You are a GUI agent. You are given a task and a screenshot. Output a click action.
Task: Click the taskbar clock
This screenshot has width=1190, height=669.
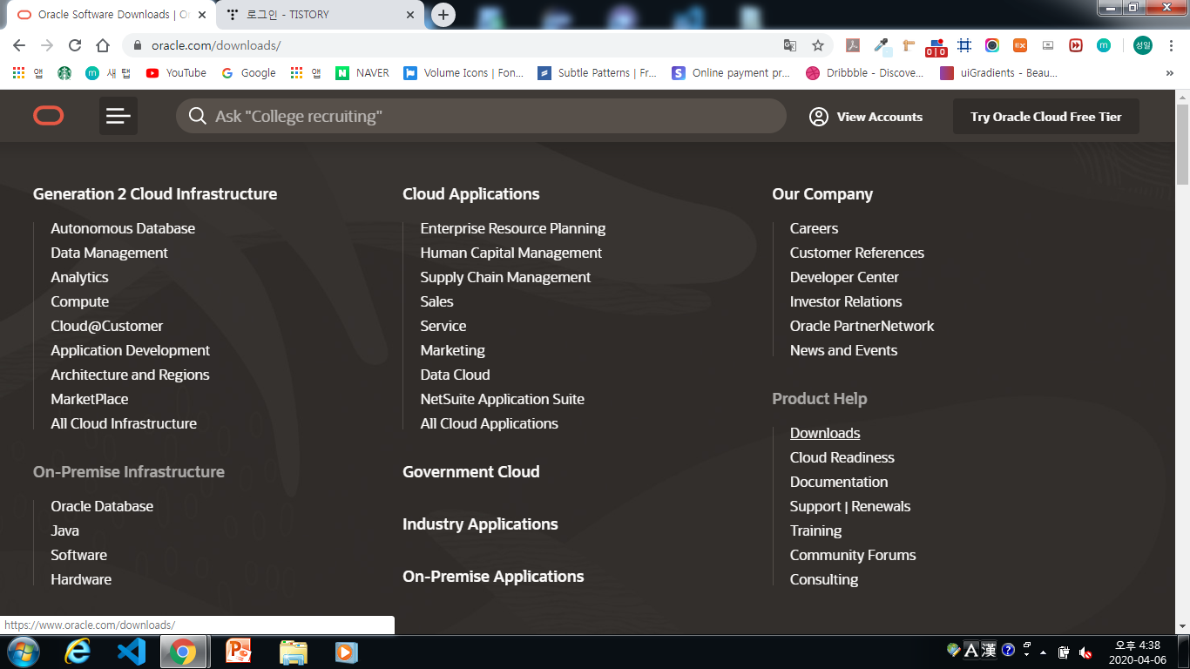pyautogui.click(x=1137, y=652)
